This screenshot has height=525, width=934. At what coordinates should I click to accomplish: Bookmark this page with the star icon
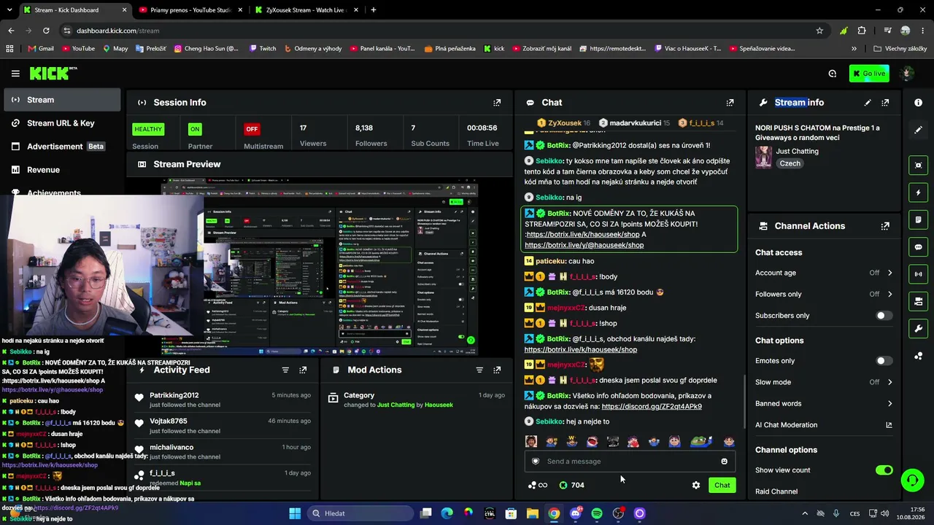[819, 31]
